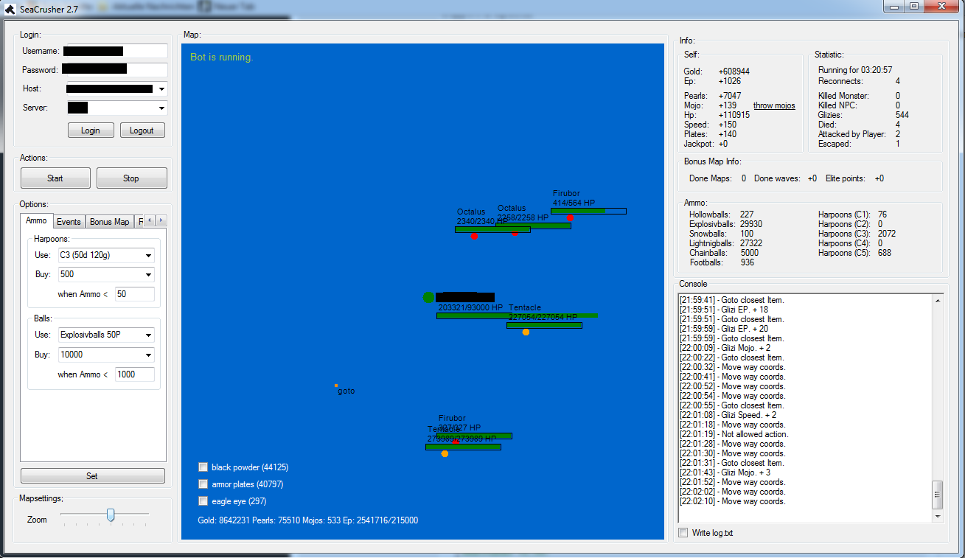This screenshot has height=558, width=965.
Task: Switch to the Events tab
Action: pos(69,222)
